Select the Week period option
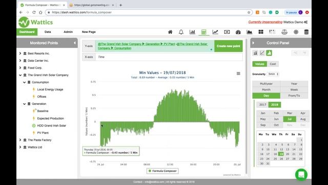 tap(294, 89)
